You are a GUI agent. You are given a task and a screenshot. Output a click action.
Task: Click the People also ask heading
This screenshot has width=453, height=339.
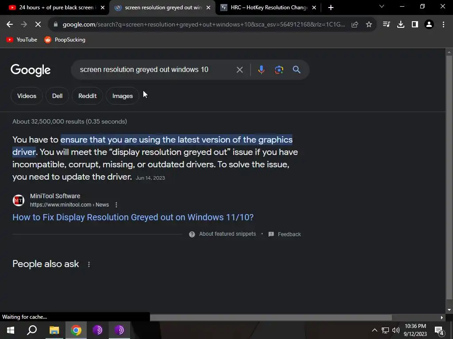point(46,264)
